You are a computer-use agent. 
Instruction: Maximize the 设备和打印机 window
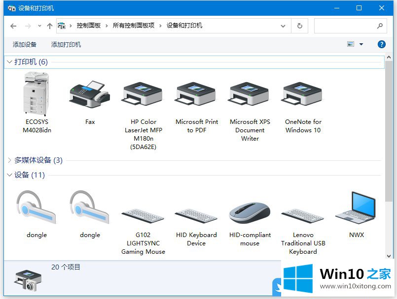click(359, 8)
